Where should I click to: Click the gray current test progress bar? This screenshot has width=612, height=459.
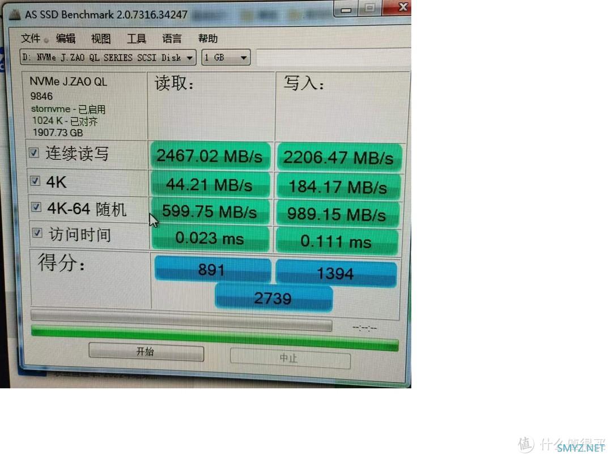pyautogui.click(x=181, y=320)
